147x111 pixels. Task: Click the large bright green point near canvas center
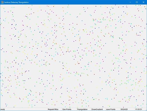point(74,51)
